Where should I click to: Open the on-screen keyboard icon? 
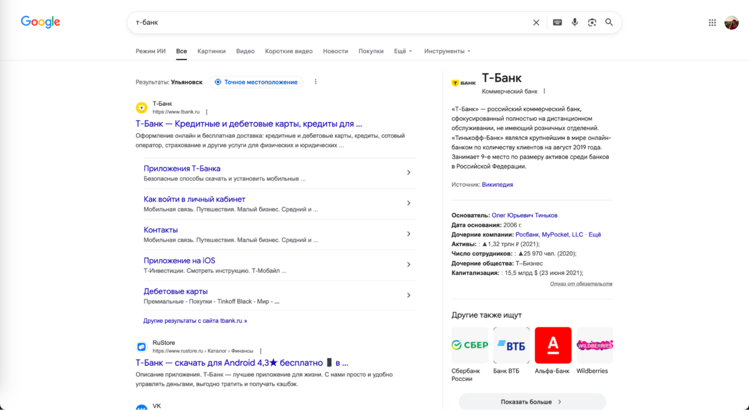[x=557, y=22]
